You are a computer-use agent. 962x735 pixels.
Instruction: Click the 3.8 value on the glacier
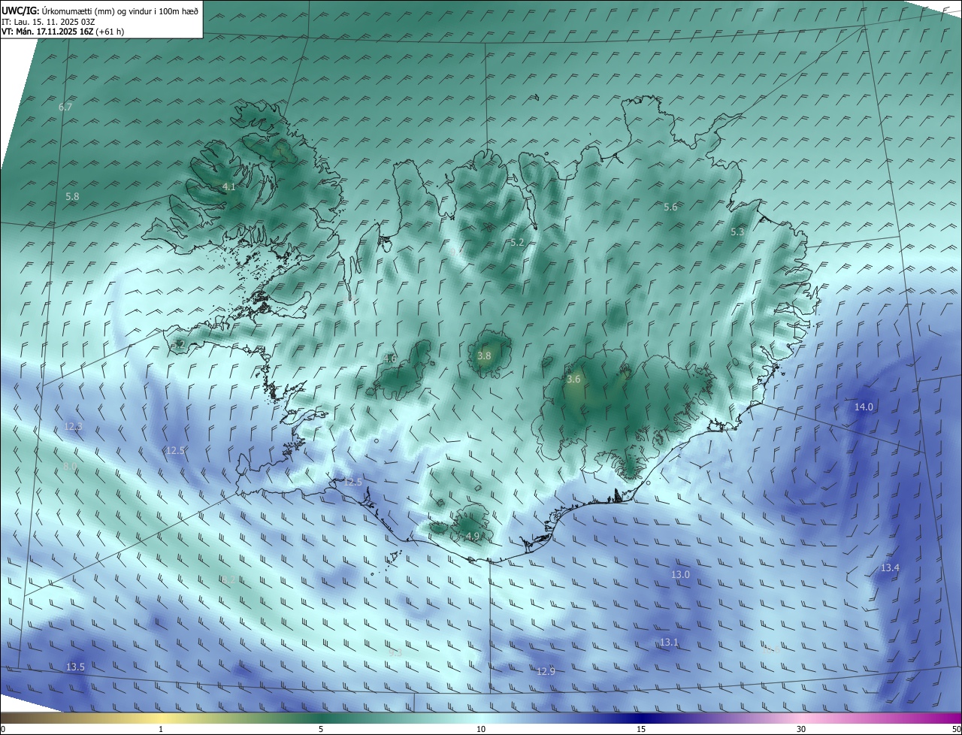click(484, 356)
